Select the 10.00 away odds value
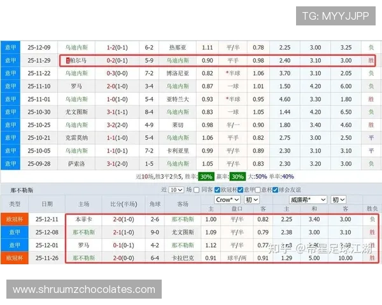 click(346, 258)
